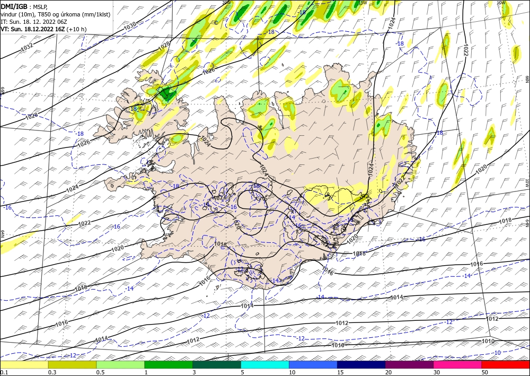Image resolution: width=530 pixels, height=376 pixels.
Task: Click the '10W' longitude label at map top
Action: coord(501,2)
